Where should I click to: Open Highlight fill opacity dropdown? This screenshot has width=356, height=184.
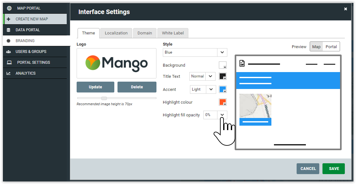point(215,115)
